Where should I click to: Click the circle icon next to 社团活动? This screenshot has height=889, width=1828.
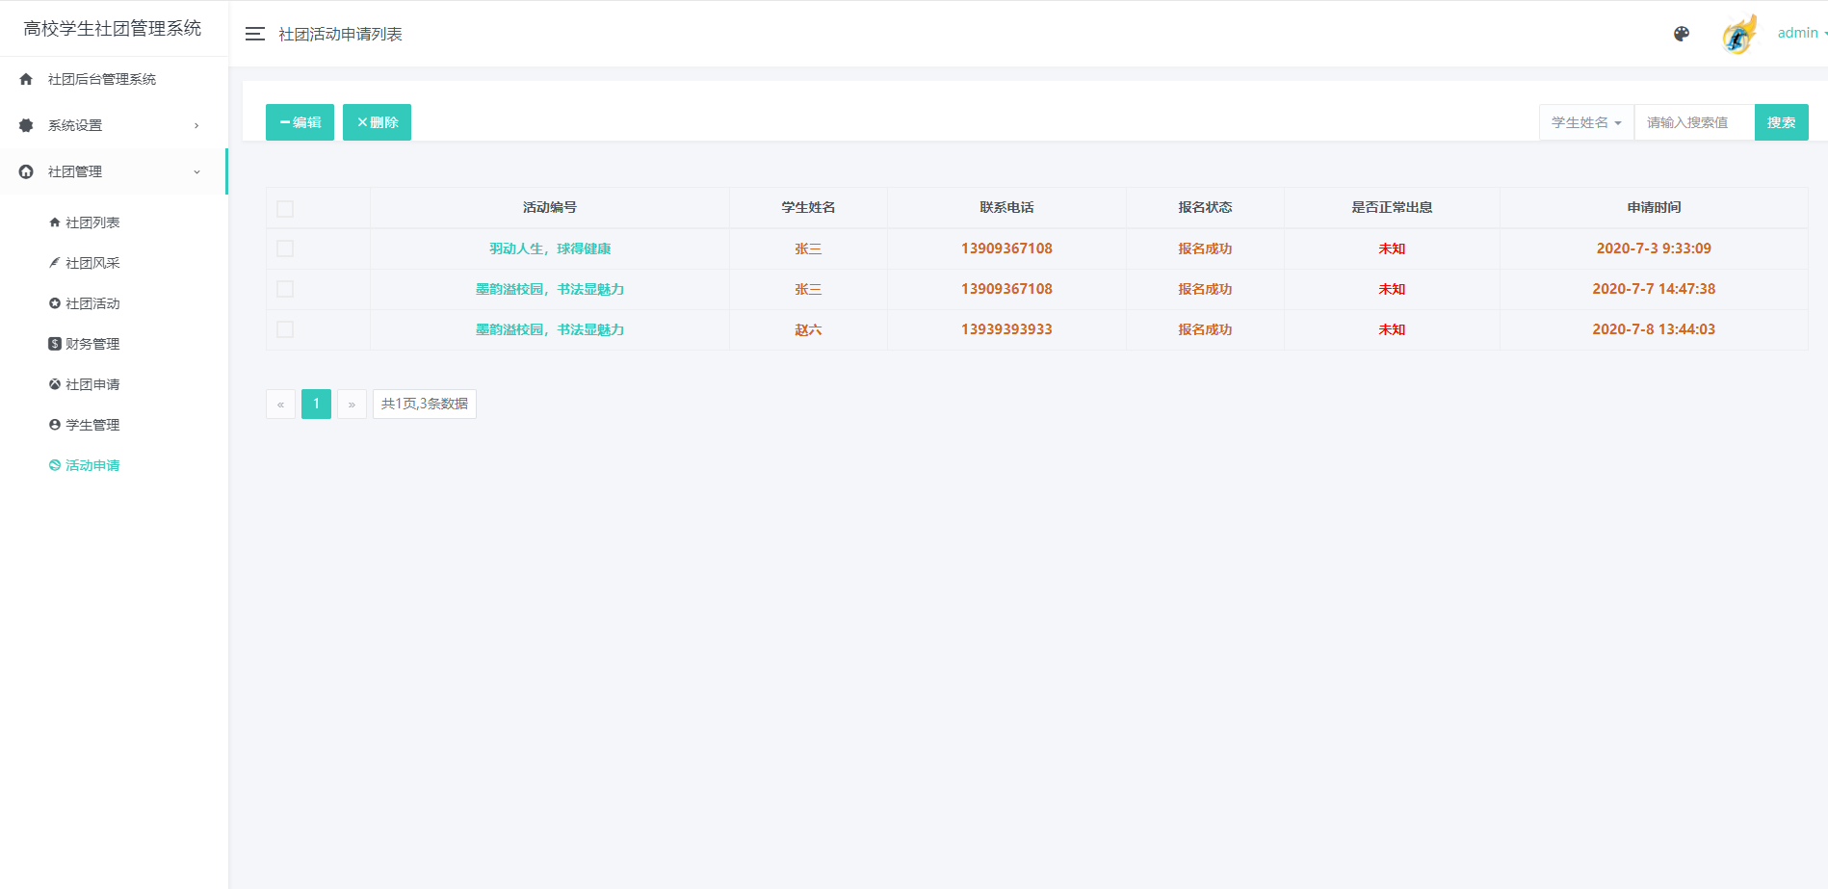[55, 303]
